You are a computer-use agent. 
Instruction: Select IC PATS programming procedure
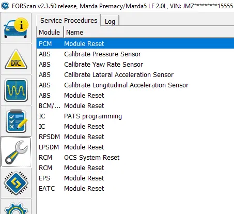(135, 116)
